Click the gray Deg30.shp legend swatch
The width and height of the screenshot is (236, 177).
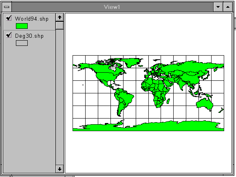coord(22,43)
